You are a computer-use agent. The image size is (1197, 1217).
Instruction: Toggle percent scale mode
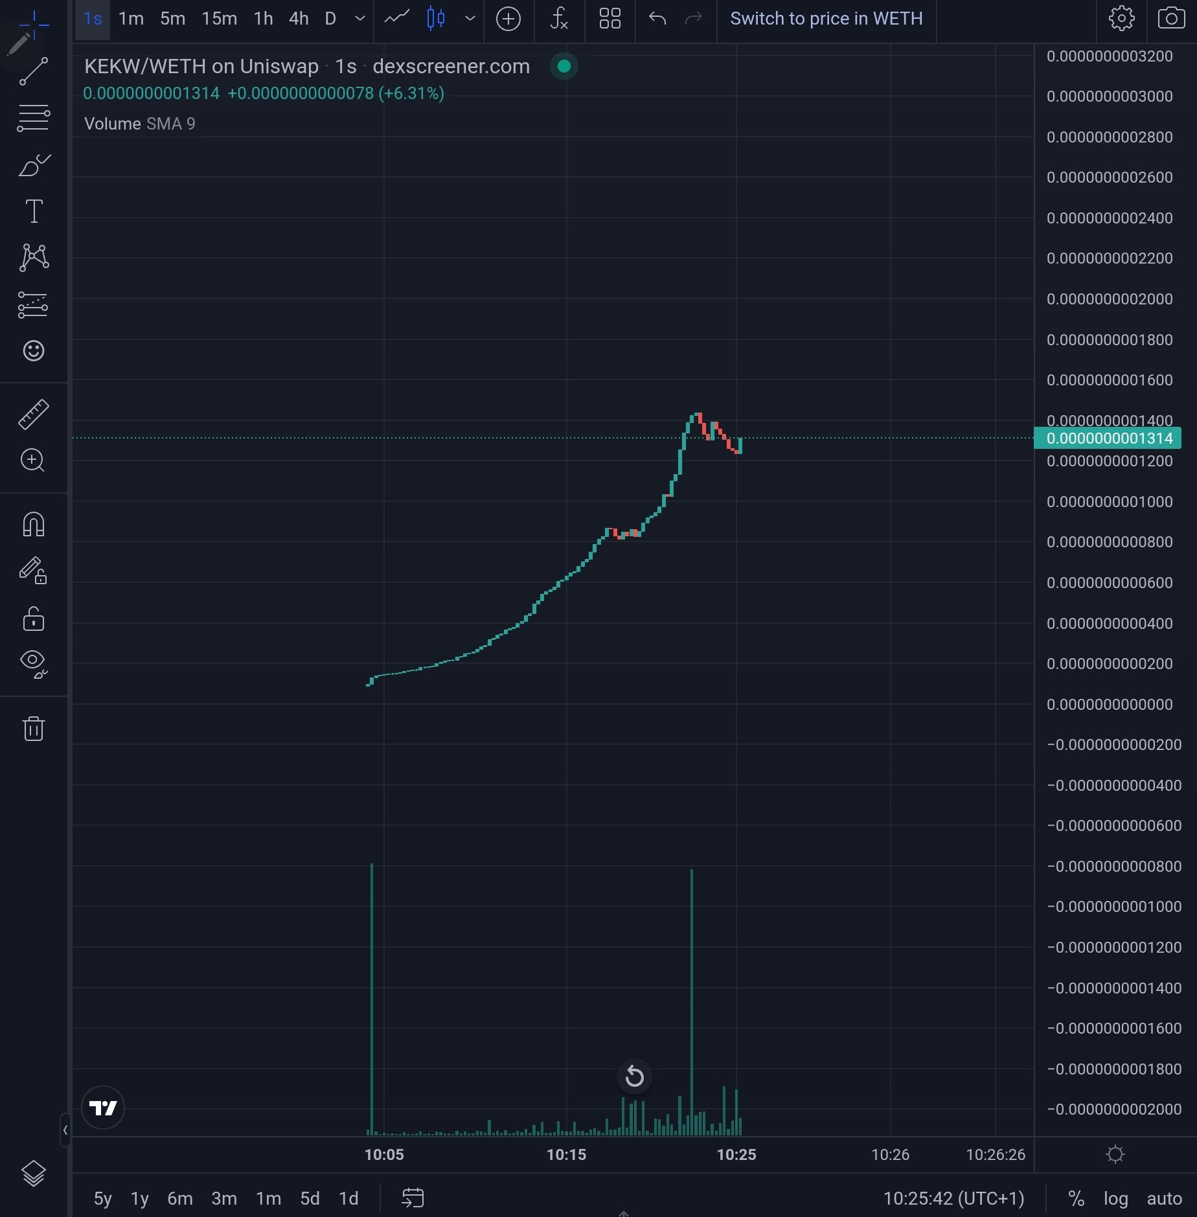[1076, 1199]
